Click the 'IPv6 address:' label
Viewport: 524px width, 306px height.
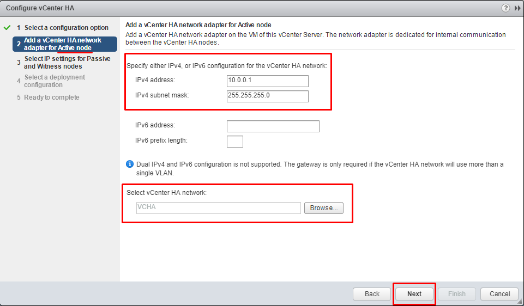[155, 125]
